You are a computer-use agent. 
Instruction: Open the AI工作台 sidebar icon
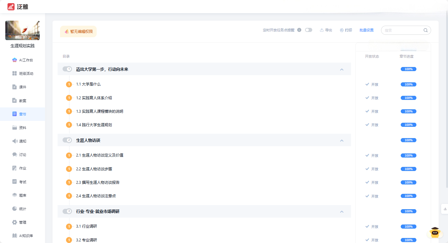tap(14, 60)
